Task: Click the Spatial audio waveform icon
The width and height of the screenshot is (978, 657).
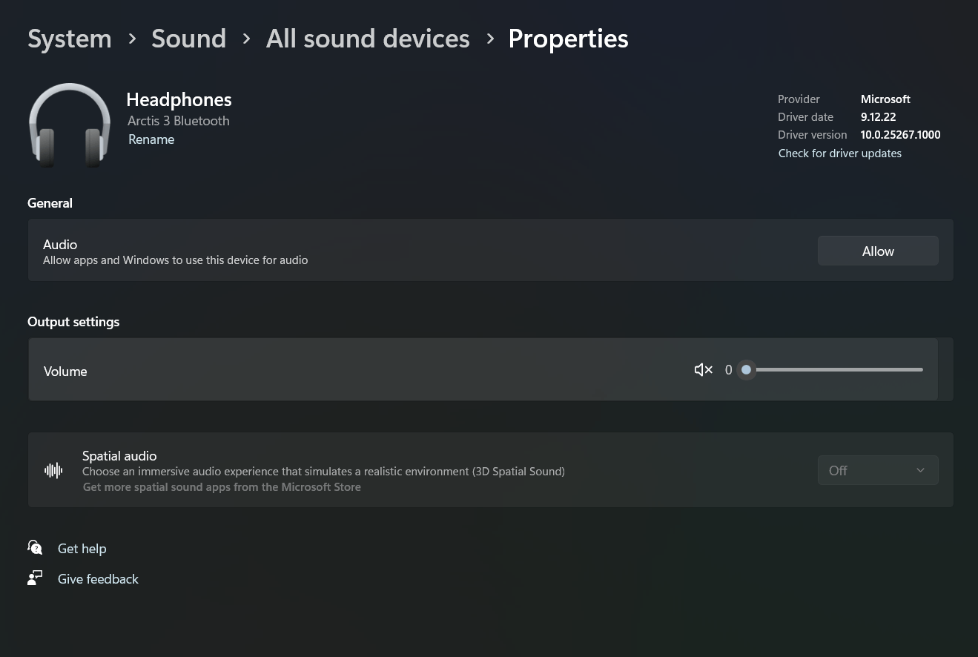Action: [x=53, y=470]
